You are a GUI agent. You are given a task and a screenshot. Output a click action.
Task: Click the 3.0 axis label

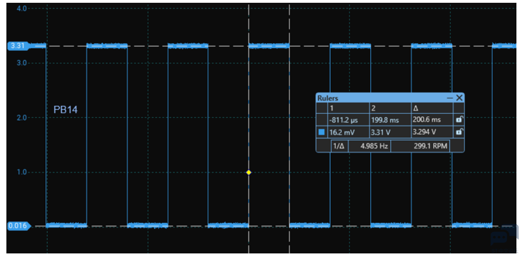point(22,63)
